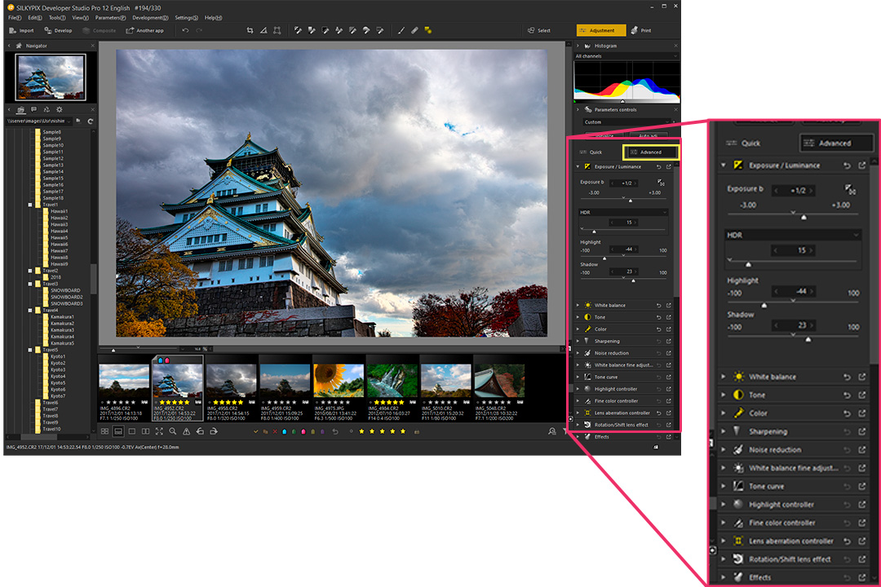The image size is (881, 587).
Task: Select the brush tool in the top toolbar
Action: coord(401,30)
